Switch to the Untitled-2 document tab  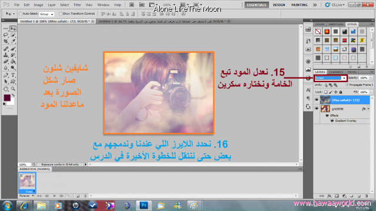164,22
